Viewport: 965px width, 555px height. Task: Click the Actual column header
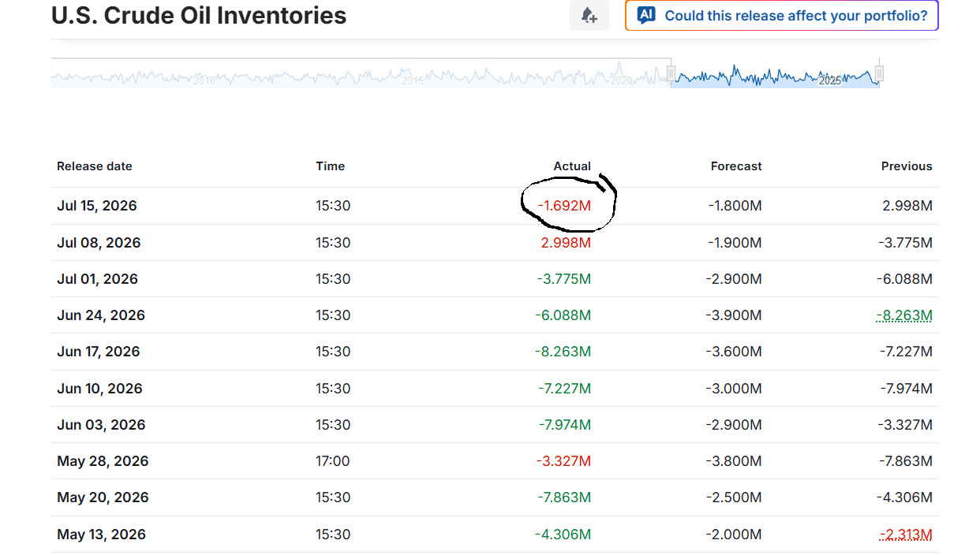[572, 166]
